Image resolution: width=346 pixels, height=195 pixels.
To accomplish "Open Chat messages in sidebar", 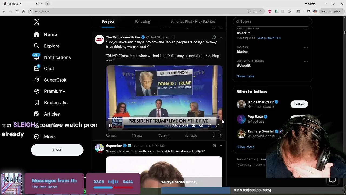I will (44, 69).
